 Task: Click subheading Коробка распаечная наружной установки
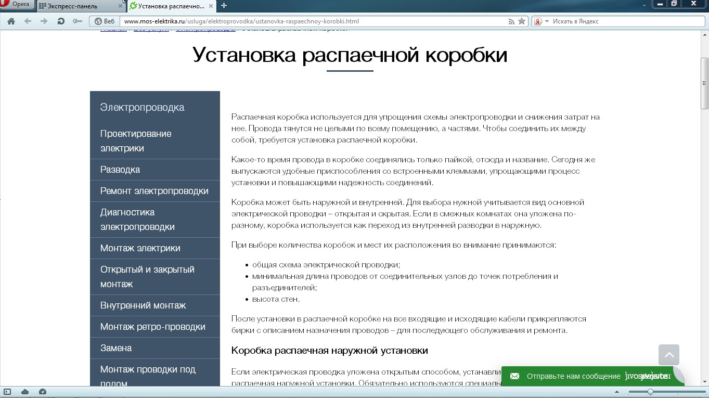click(x=330, y=350)
